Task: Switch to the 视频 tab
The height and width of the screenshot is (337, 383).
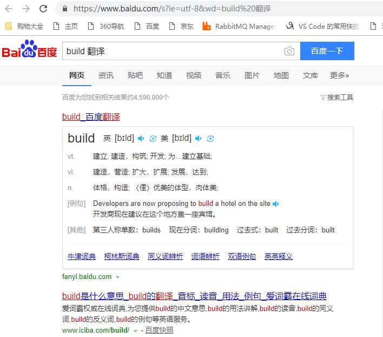Action: tap(194, 75)
